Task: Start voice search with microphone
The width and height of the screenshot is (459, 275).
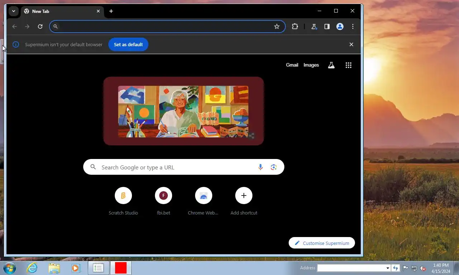Action: pyautogui.click(x=260, y=167)
